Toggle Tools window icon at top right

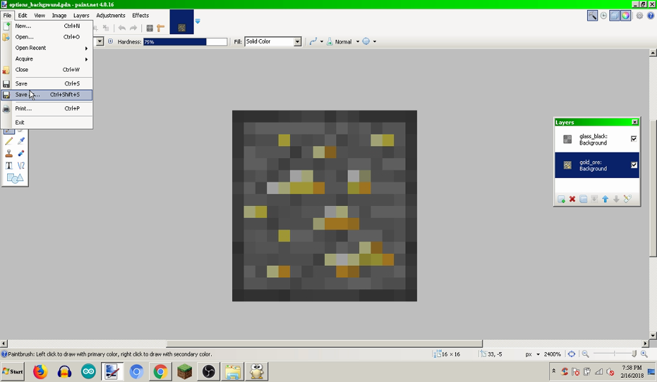592,16
